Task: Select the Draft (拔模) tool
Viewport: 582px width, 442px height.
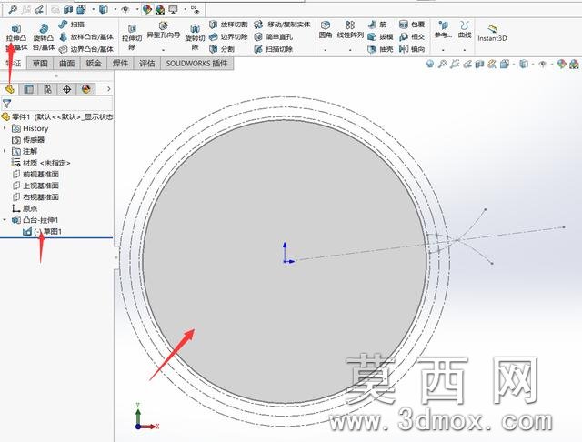Action: [380, 36]
